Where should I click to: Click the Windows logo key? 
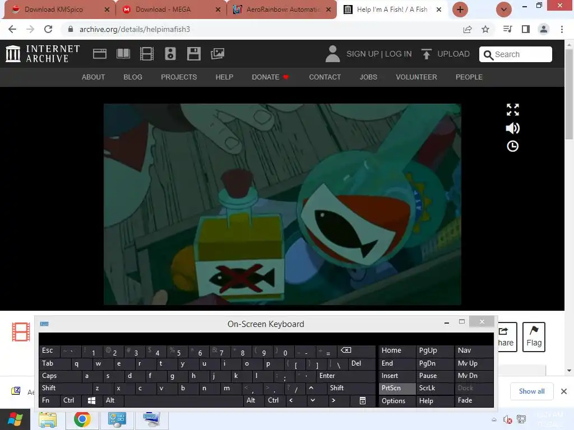click(x=91, y=400)
